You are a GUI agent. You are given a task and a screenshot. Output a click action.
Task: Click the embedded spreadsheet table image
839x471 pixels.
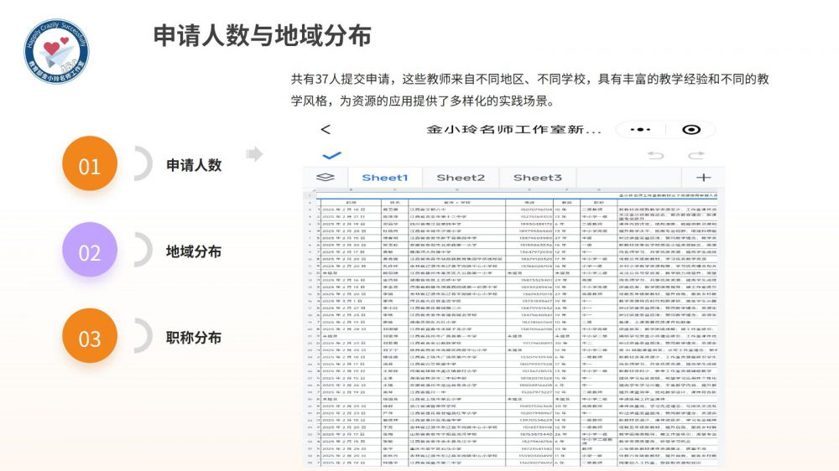513,329
